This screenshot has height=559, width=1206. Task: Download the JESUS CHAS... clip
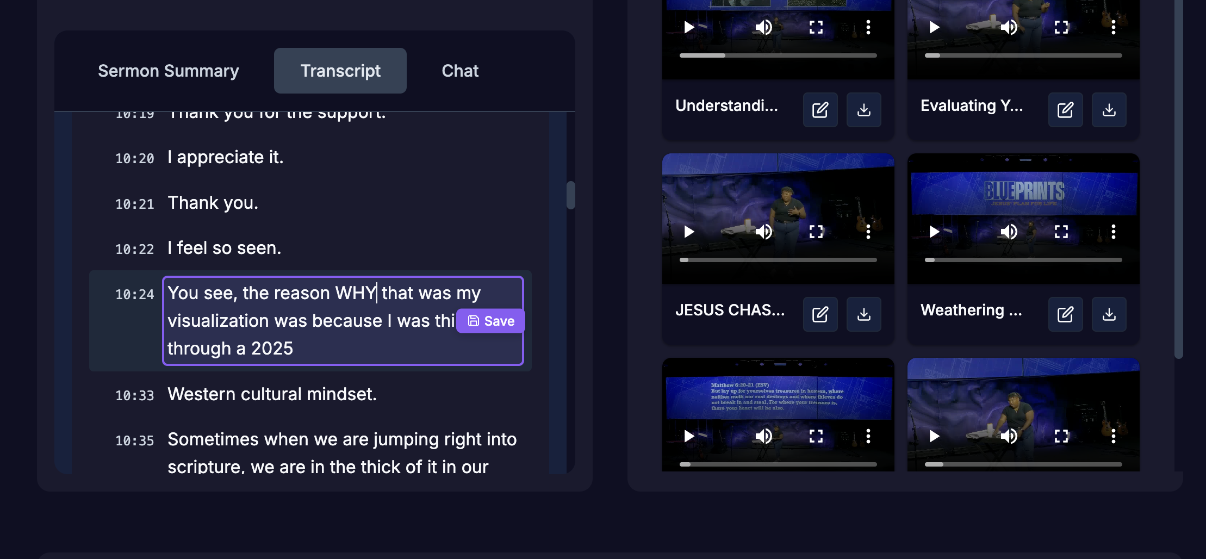(x=863, y=314)
